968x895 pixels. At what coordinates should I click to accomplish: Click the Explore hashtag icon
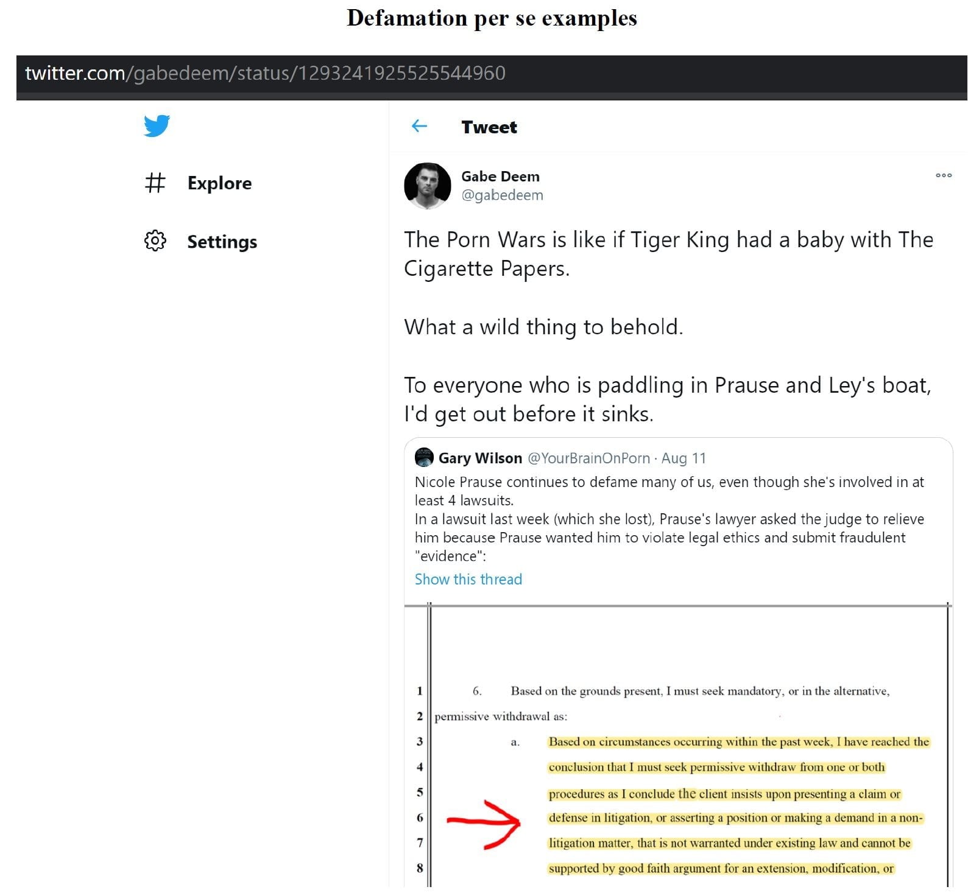click(x=155, y=183)
